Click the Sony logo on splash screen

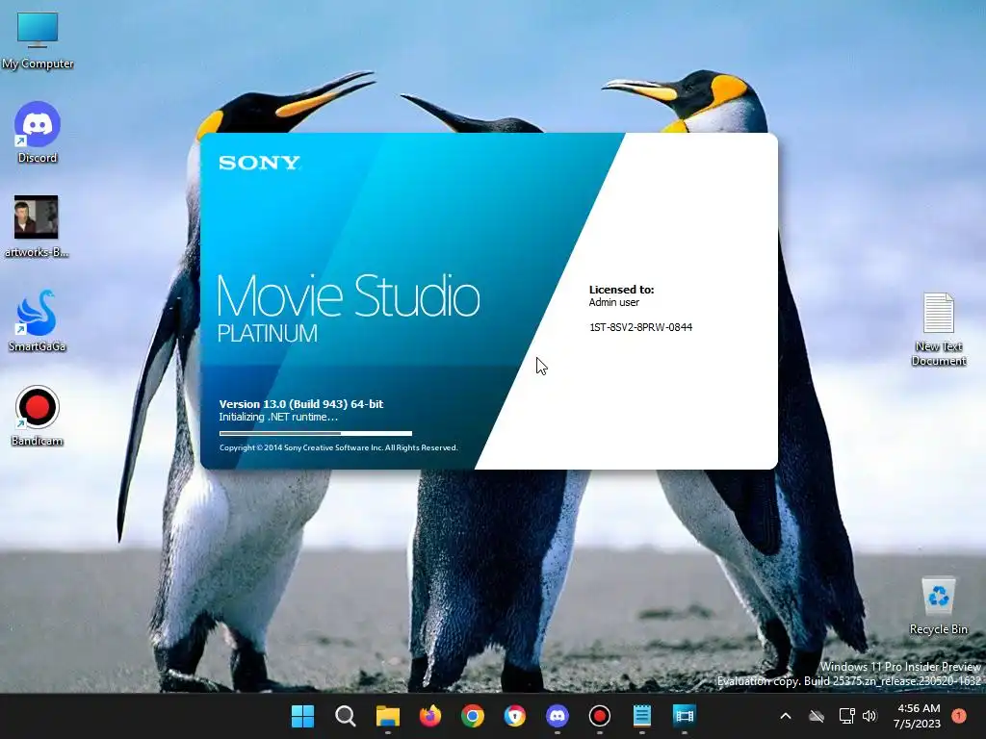[x=259, y=163]
